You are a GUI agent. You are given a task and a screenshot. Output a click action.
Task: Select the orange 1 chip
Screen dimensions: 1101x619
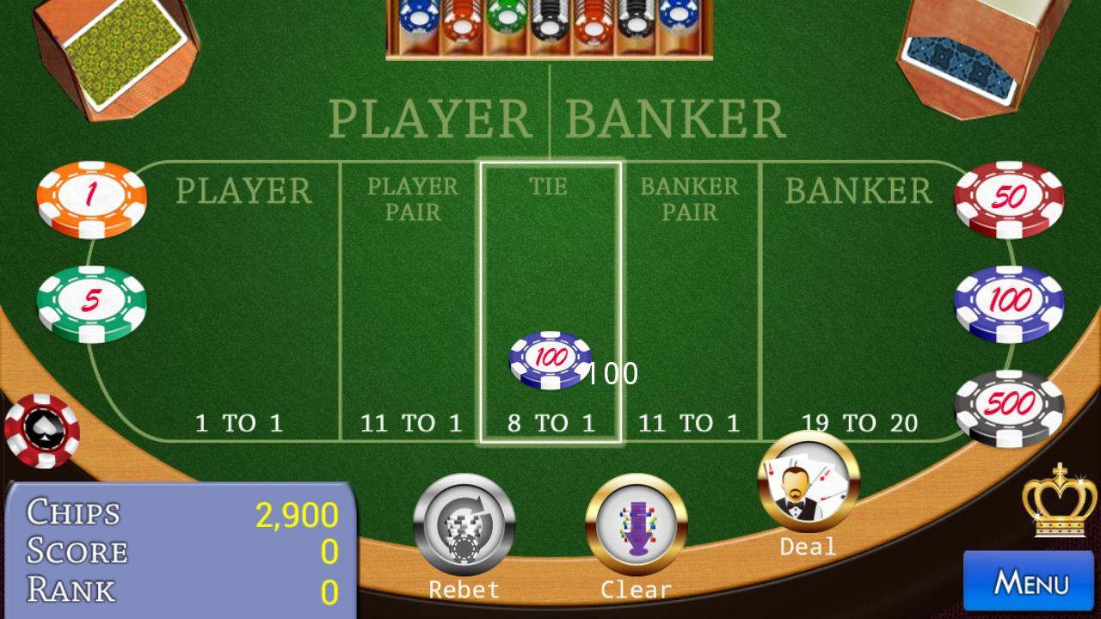coord(91,199)
